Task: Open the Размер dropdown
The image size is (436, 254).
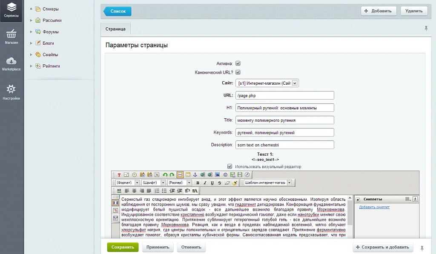Action: pyautogui.click(x=180, y=183)
